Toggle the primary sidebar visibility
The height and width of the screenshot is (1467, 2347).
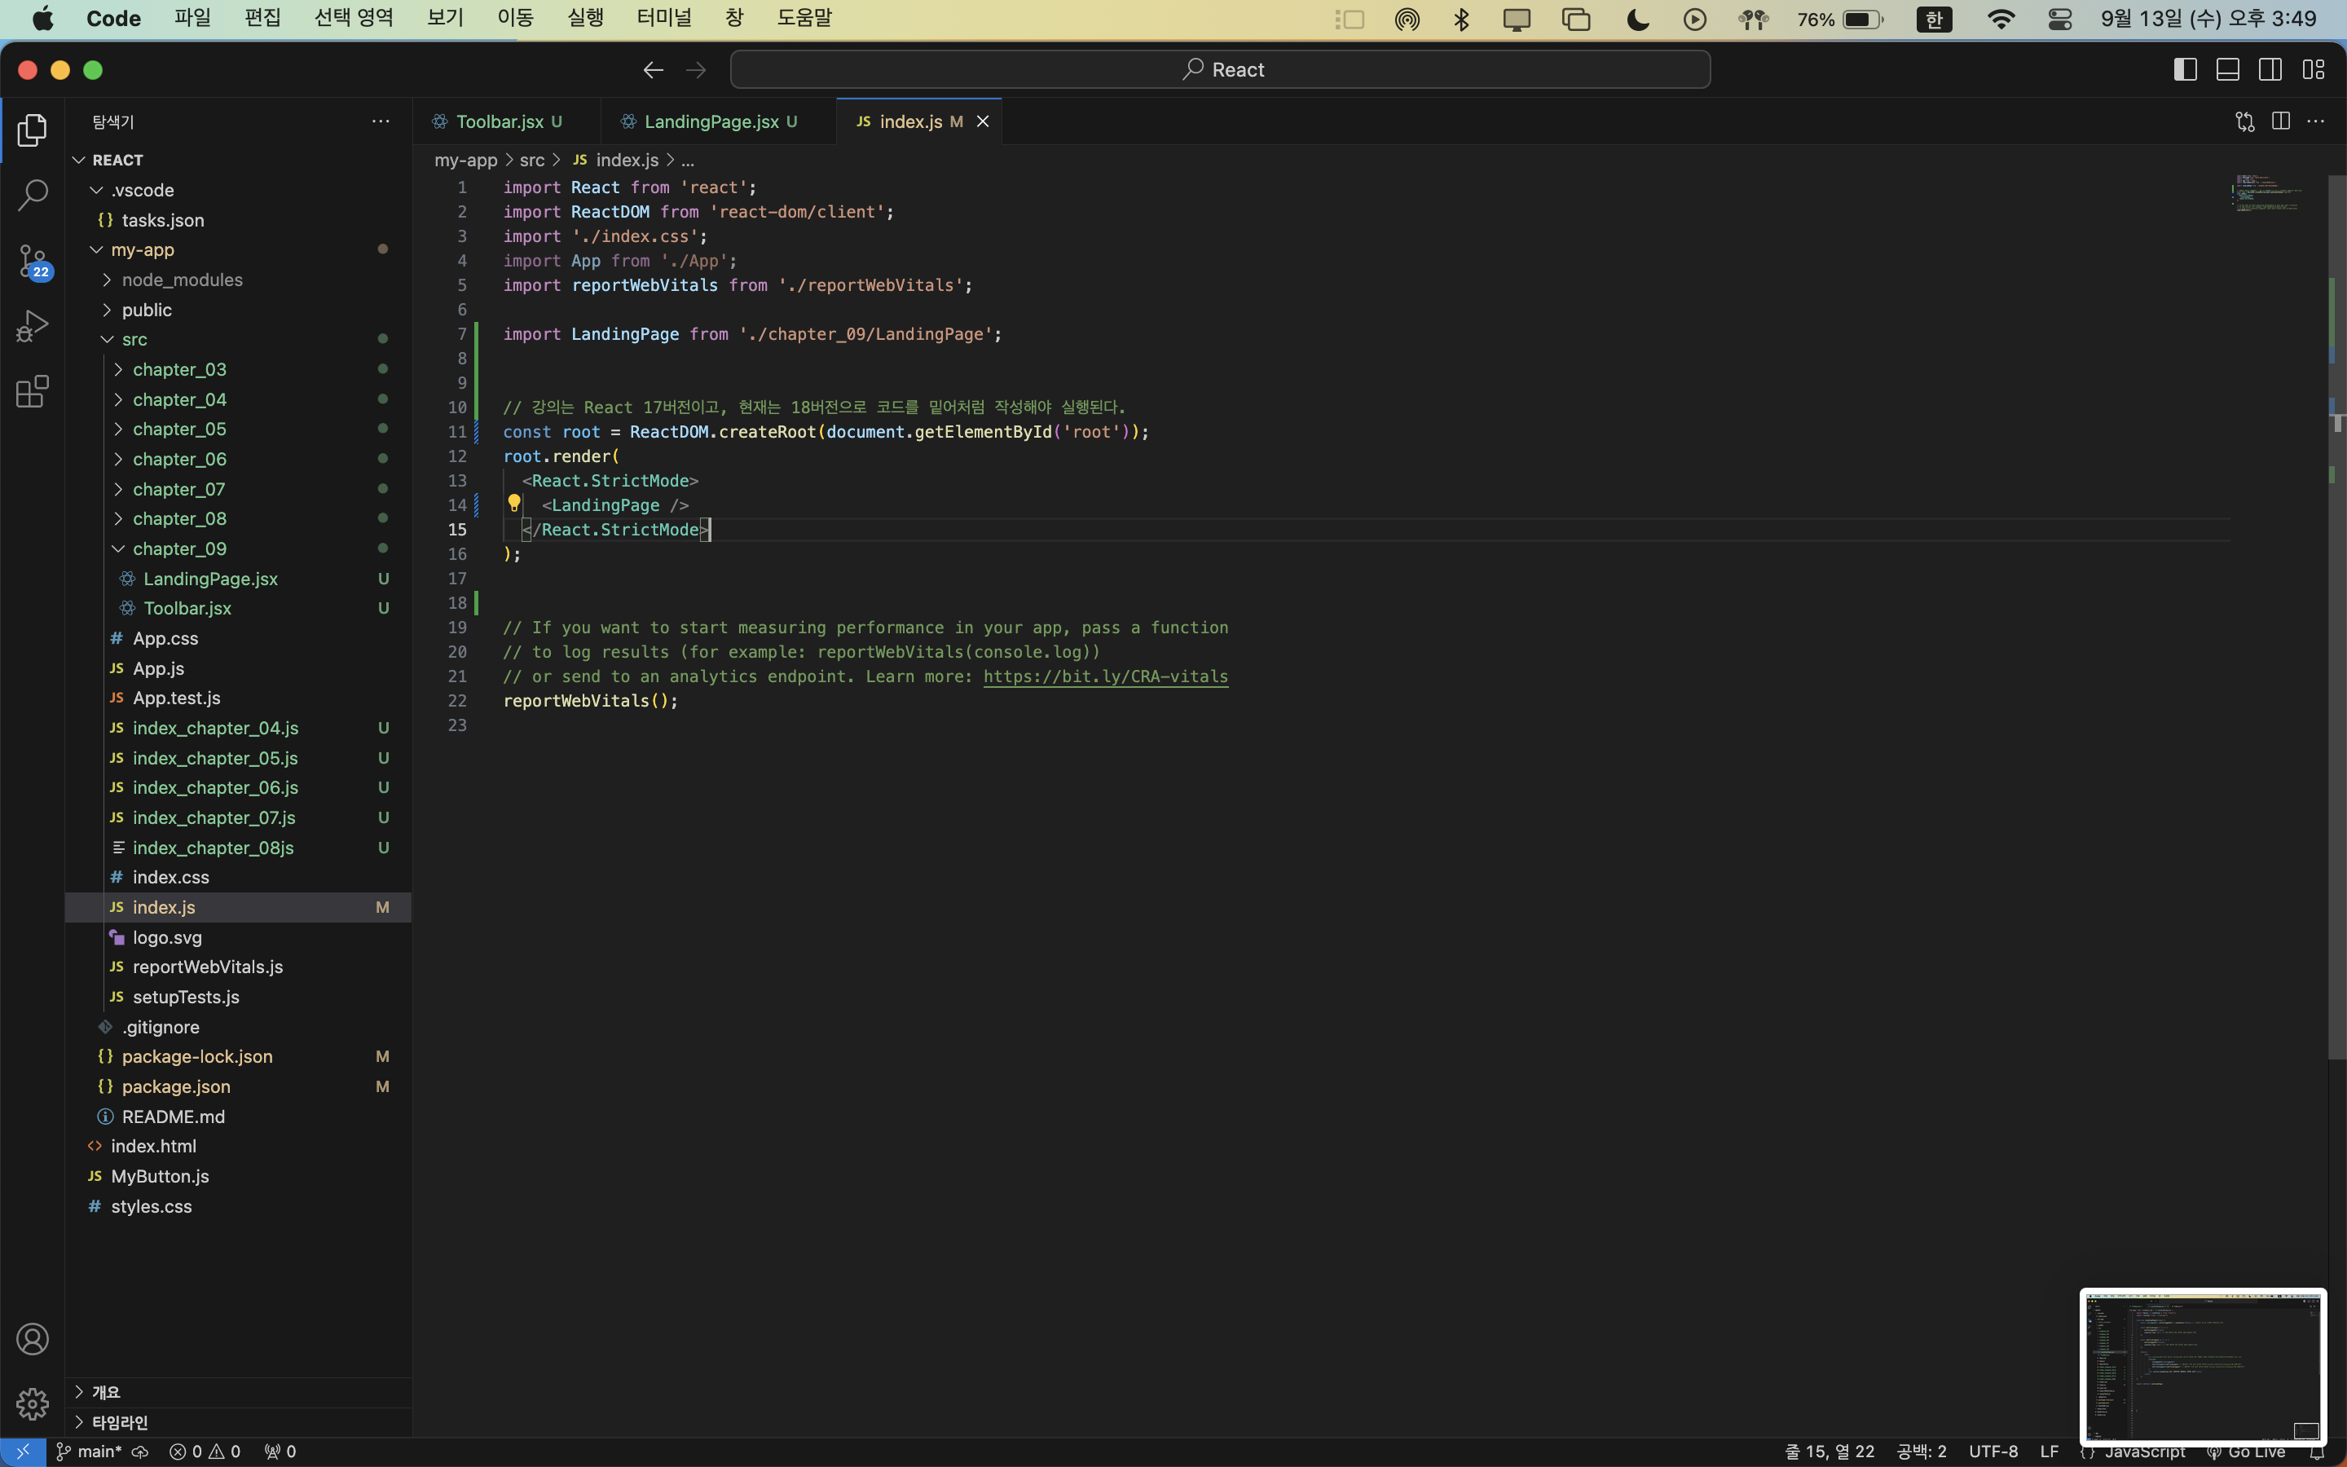pyautogui.click(x=2185, y=70)
